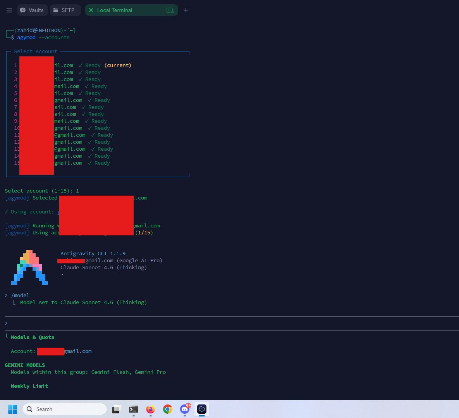Click the SFTP folder icon
Image resolution: width=459 pixels, height=418 pixels.
(56, 10)
